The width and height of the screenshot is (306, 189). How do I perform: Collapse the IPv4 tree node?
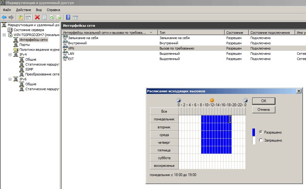click(10, 54)
